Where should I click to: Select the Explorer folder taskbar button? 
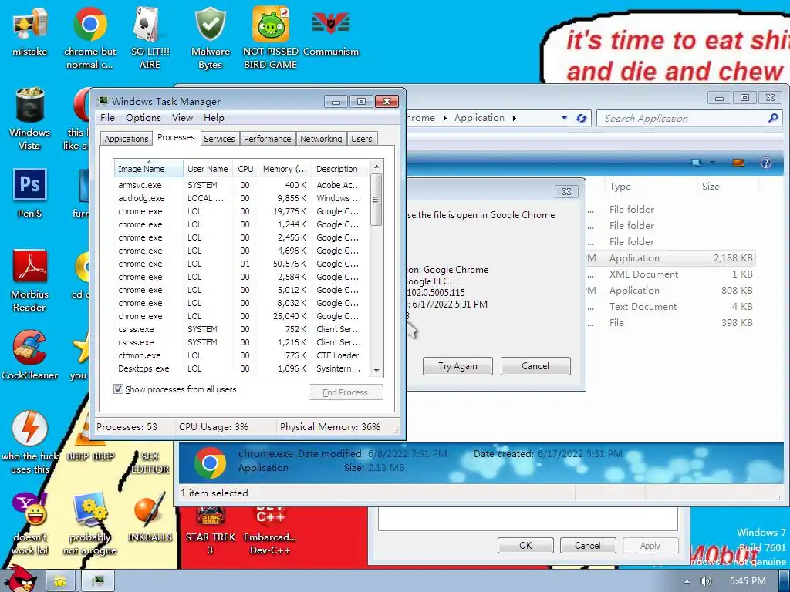pos(60,581)
